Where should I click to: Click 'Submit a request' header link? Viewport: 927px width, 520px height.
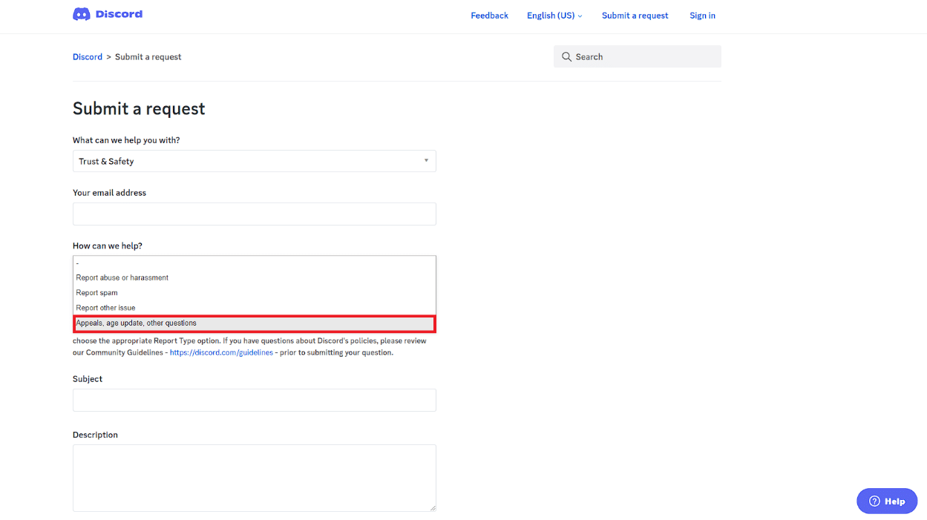coord(635,16)
